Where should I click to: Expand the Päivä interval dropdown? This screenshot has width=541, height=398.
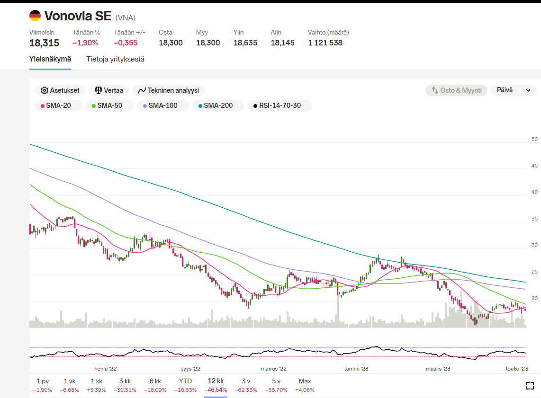coord(514,90)
